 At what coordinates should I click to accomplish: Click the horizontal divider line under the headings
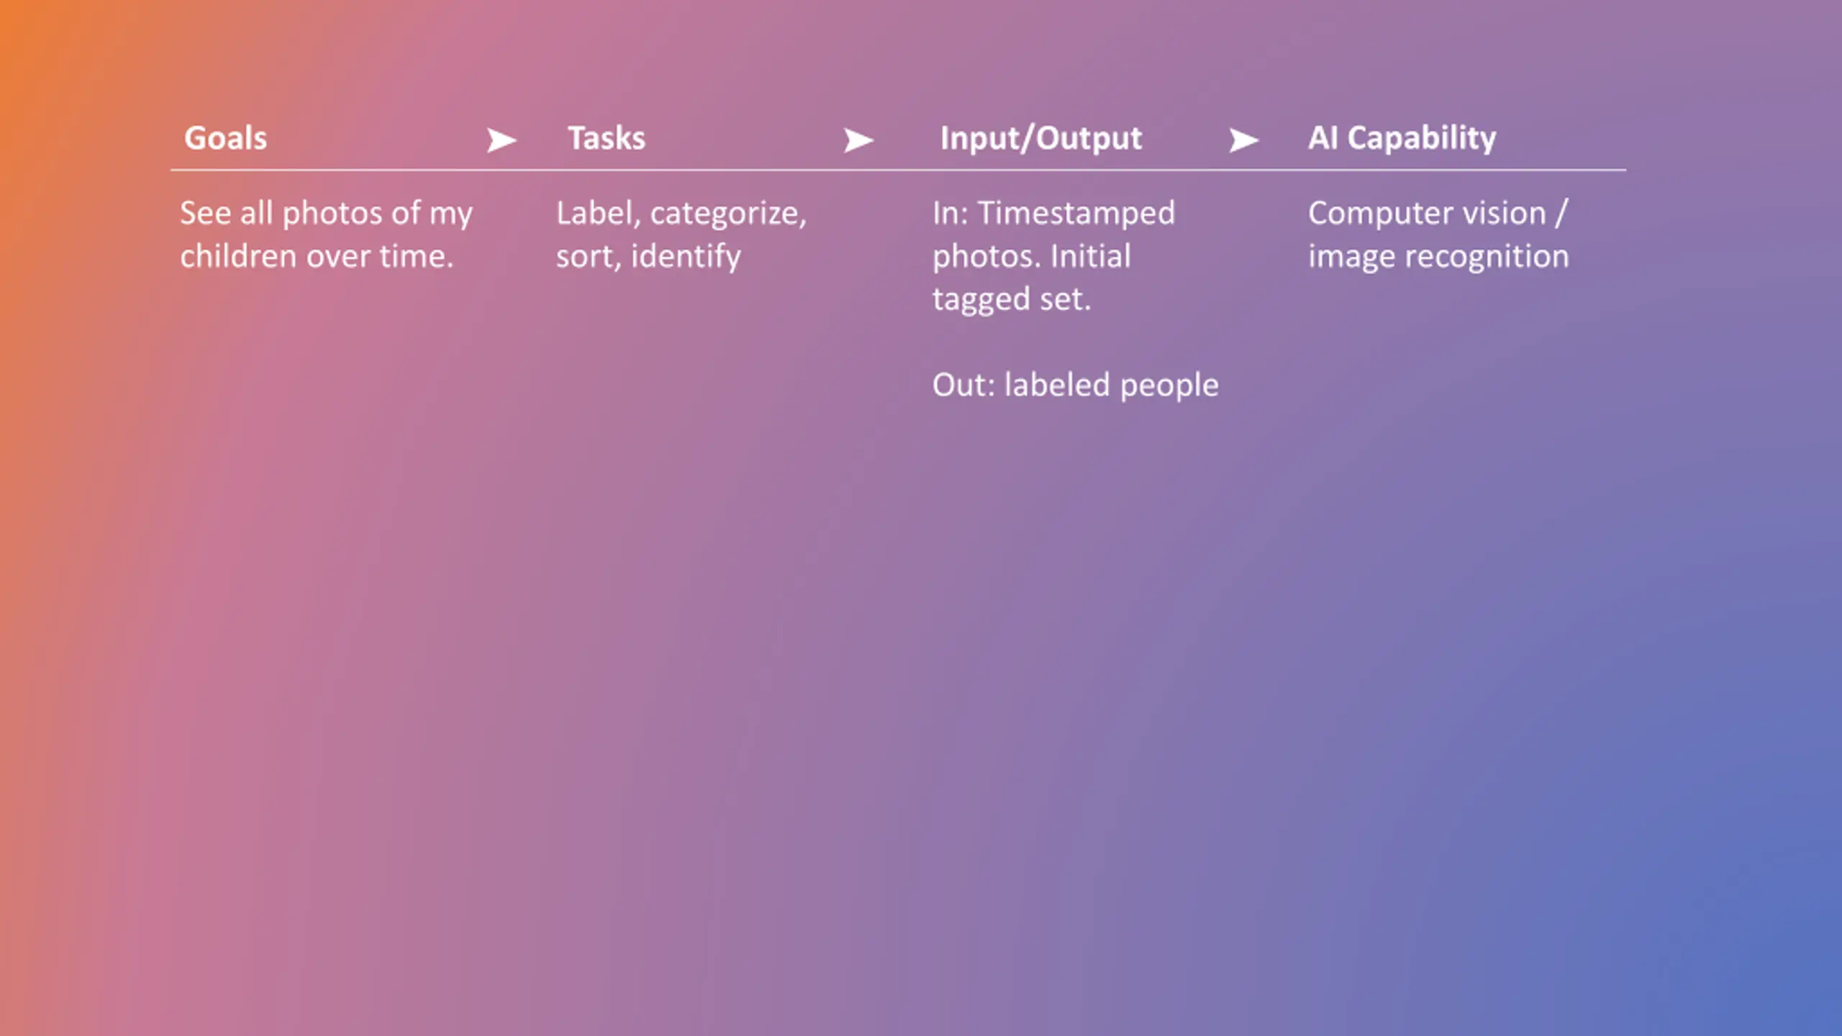898,171
